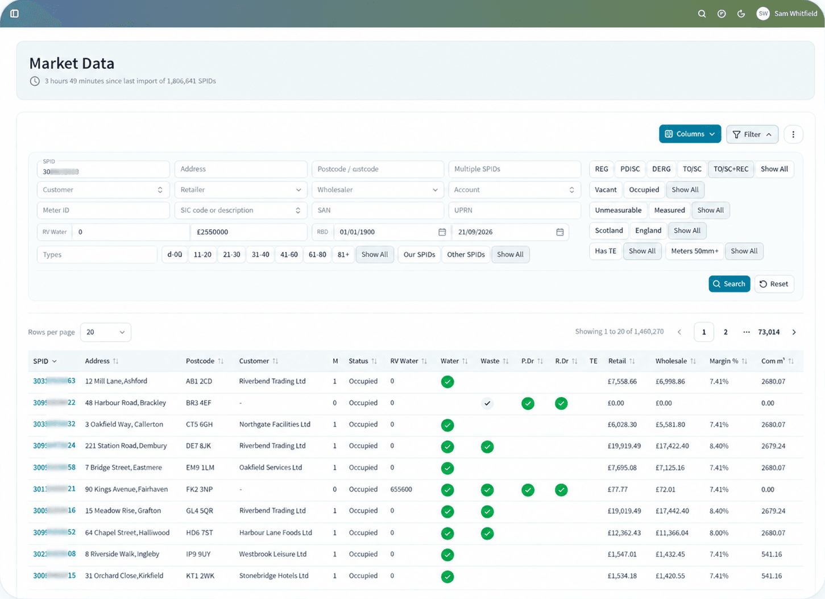The height and width of the screenshot is (599, 825).
Task: Select the Vacant occupancy filter
Action: [606, 190]
